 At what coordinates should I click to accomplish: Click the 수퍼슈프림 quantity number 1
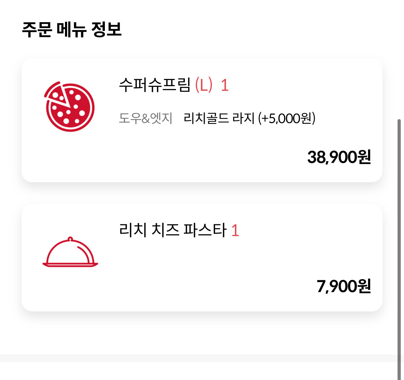[225, 85]
